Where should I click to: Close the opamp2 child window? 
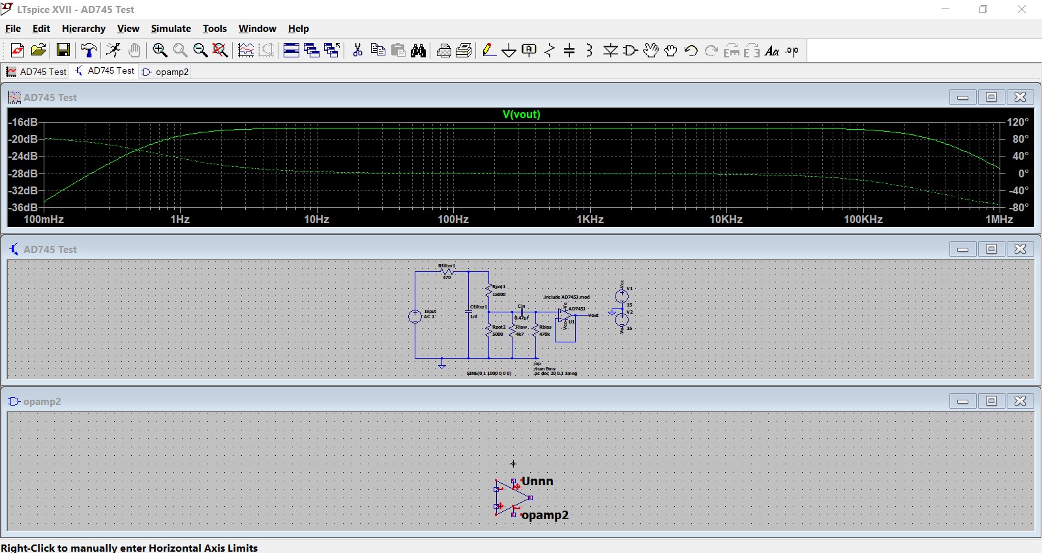pos(1020,401)
